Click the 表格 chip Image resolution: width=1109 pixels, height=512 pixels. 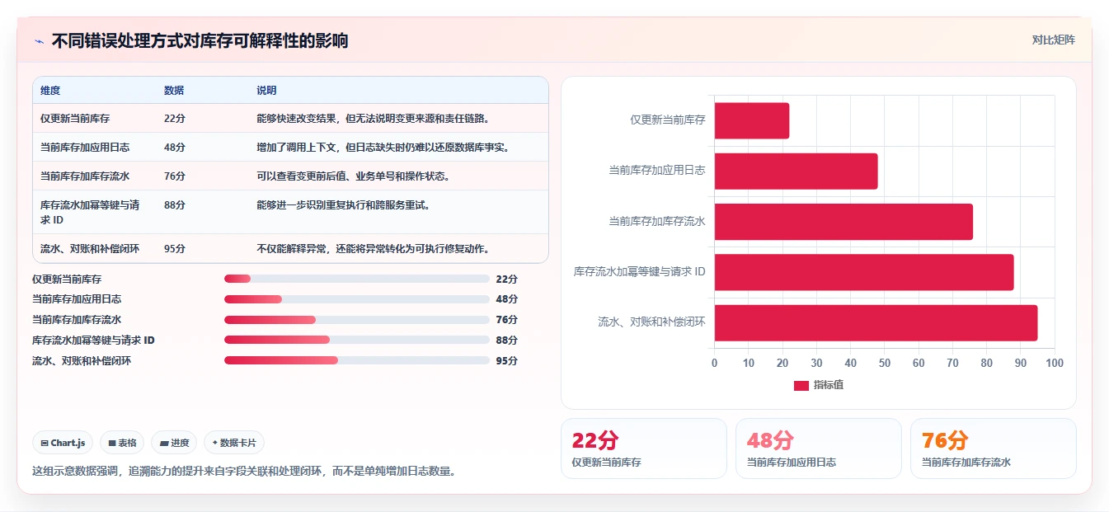(x=122, y=443)
